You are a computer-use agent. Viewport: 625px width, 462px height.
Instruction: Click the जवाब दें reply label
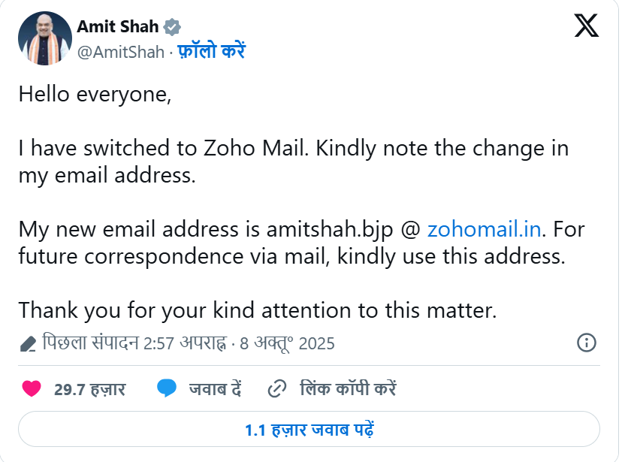pyautogui.click(x=215, y=389)
